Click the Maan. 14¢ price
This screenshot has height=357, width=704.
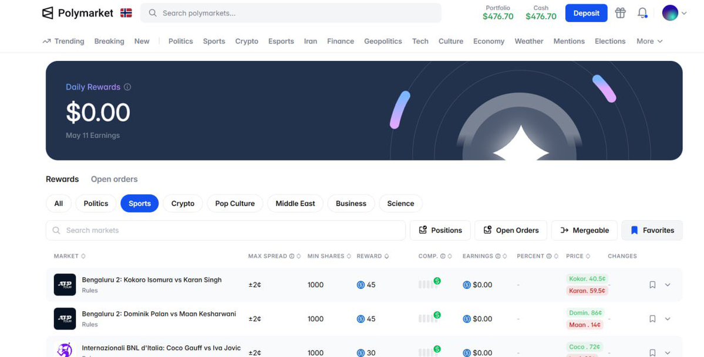[585, 325]
